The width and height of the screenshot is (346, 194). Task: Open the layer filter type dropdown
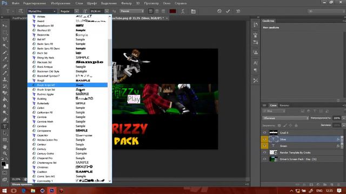coord(274,111)
